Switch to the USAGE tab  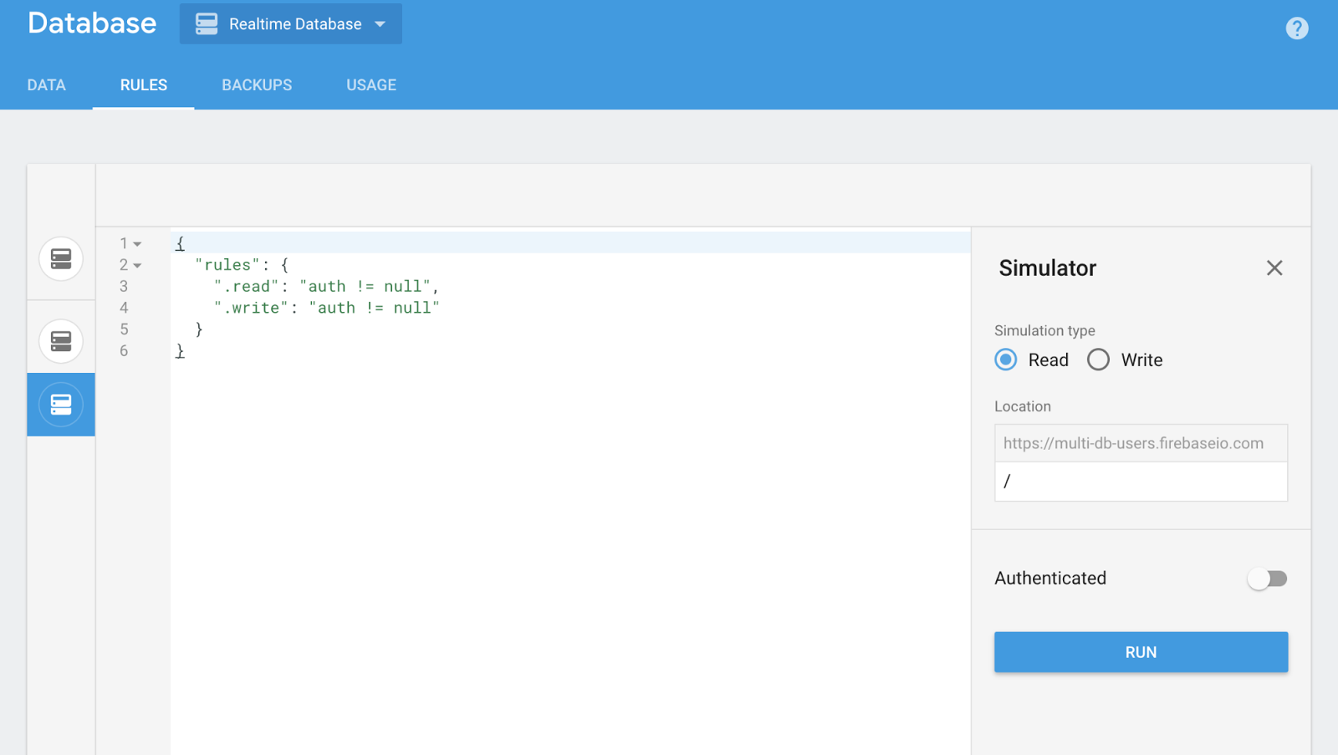click(371, 85)
